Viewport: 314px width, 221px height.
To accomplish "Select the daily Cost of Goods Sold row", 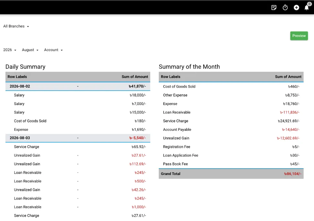I will tap(78, 121).
